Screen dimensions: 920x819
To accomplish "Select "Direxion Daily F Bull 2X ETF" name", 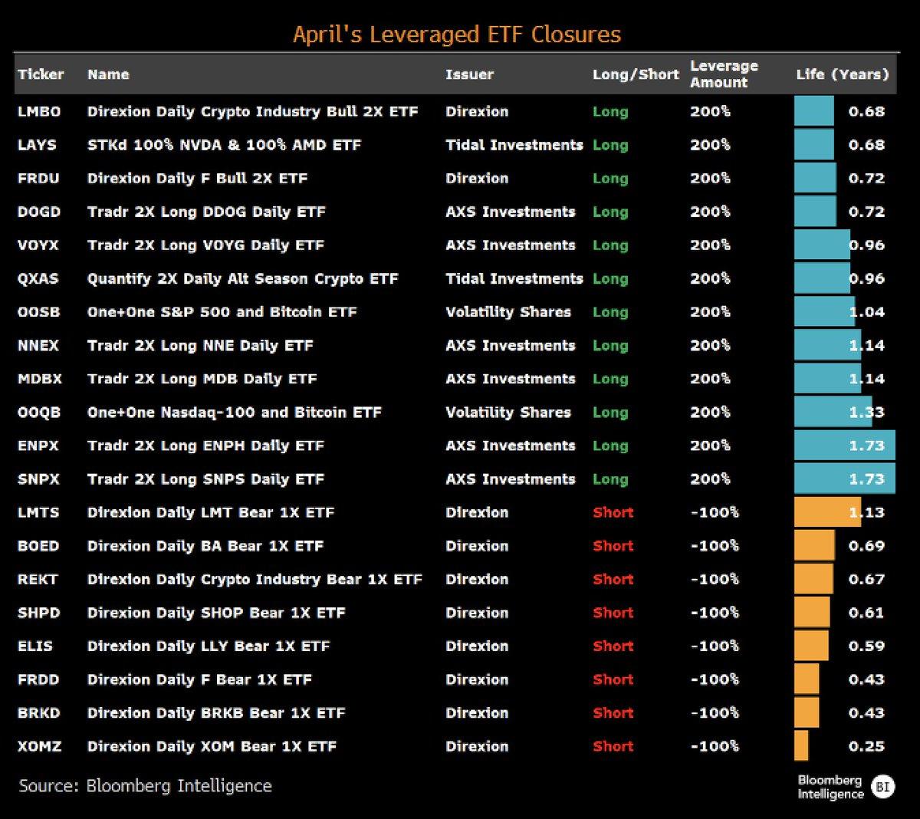I will point(198,178).
